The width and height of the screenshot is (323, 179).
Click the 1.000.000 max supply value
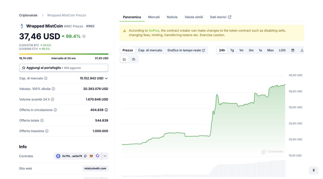point(100,131)
